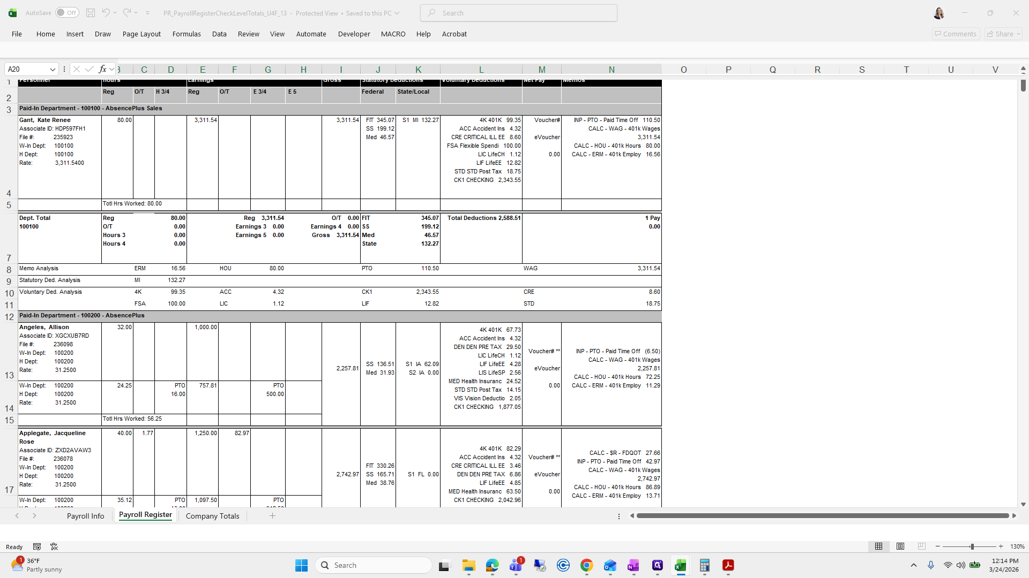Switch to Page Break Preview view icon
This screenshot has width=1029, height=578.
tap(921, 546)
